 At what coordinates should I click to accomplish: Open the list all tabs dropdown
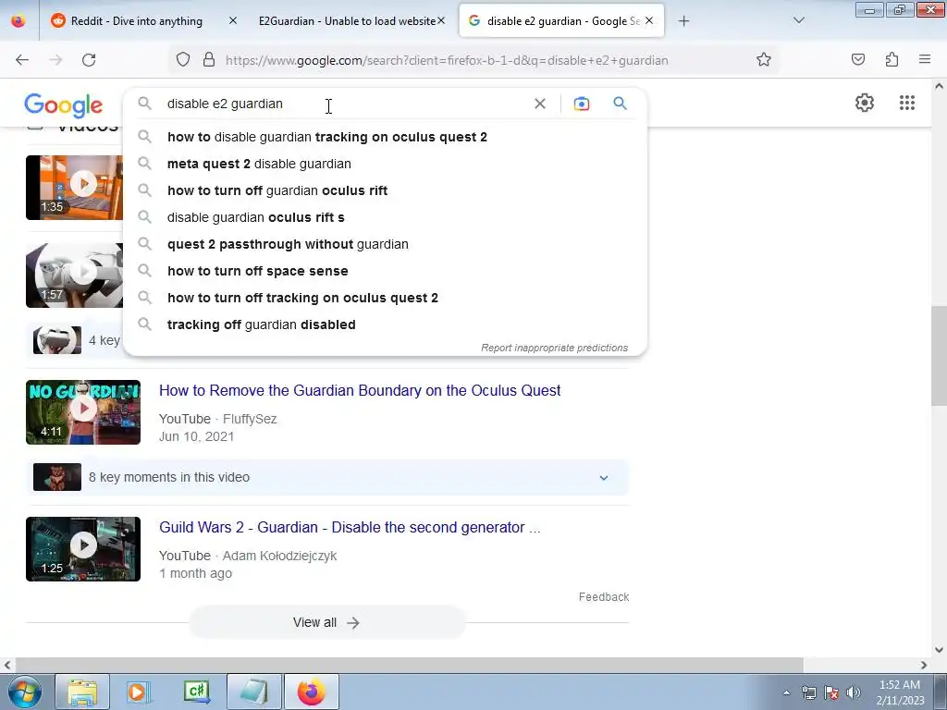pos(798,20)
